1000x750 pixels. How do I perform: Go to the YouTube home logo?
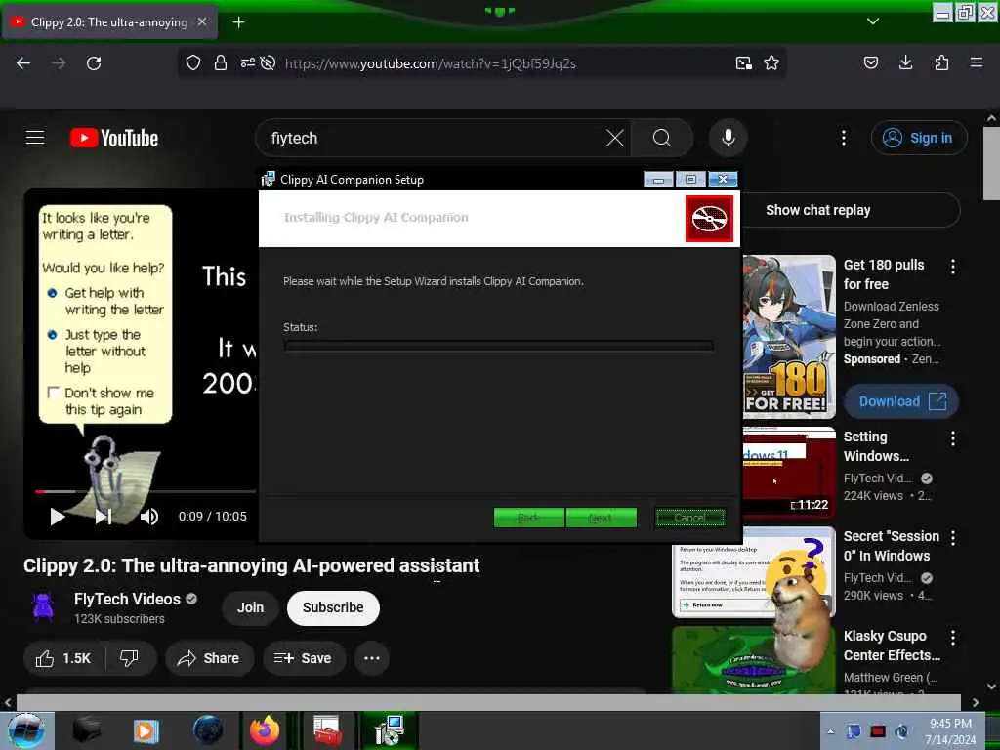pyautogui.click(x=114, y=138)
